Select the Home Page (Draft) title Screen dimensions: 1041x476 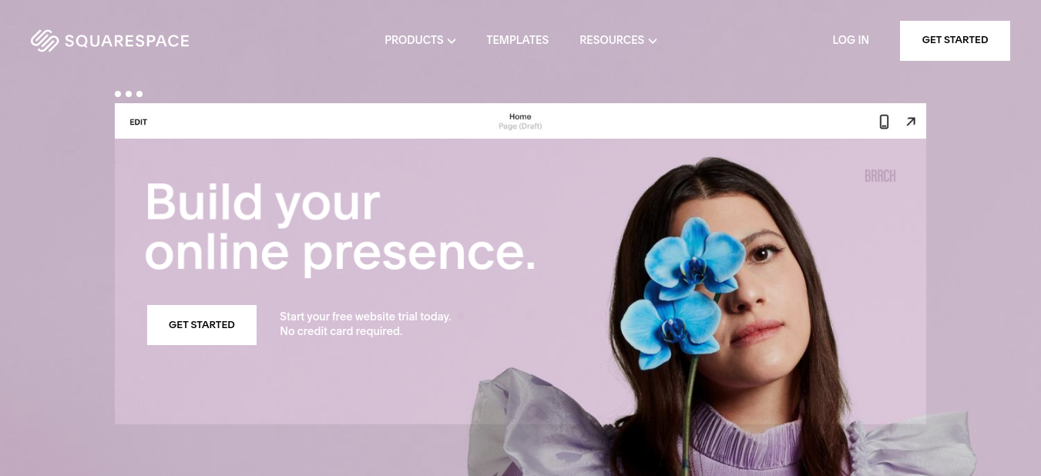(520, 121)
